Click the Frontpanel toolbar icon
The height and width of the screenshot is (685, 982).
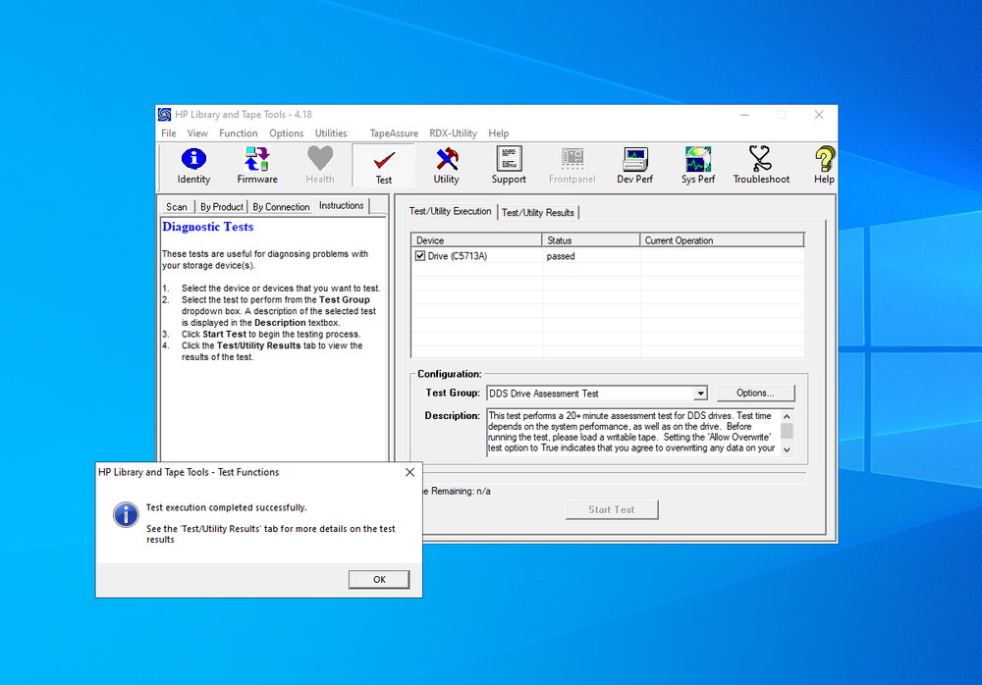pyautogui.click(x=572, y=166)
